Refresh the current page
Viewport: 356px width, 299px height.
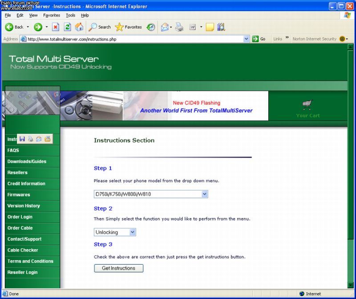click(x=68, y=27)
